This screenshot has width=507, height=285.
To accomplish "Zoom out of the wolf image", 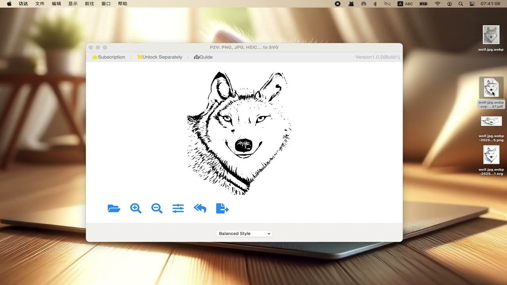I will point(156,208).
